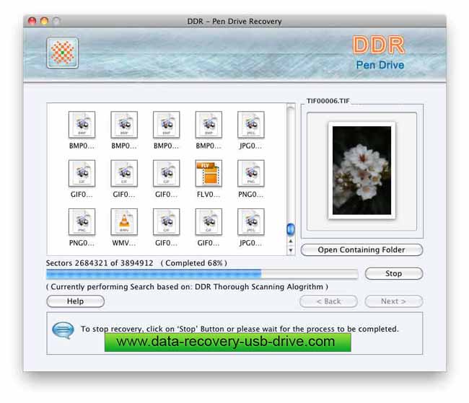Select the WMV... file with VLC cone

point(124,222)
